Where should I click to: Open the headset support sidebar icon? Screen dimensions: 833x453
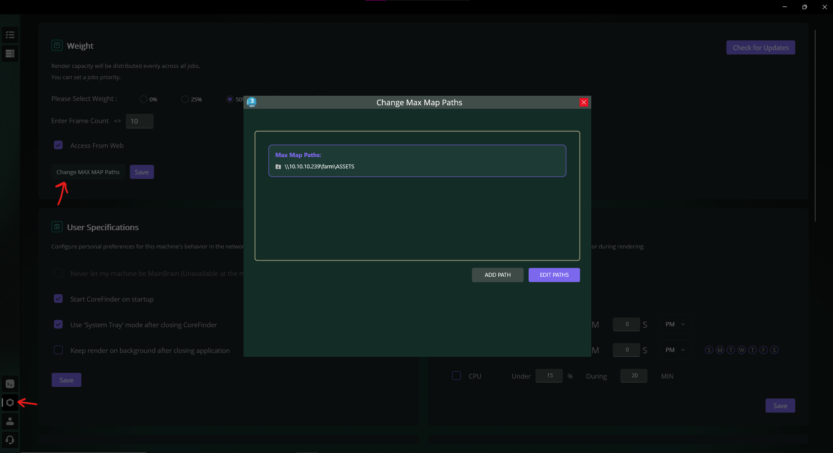pyautogui.click(x=10, y=440)
